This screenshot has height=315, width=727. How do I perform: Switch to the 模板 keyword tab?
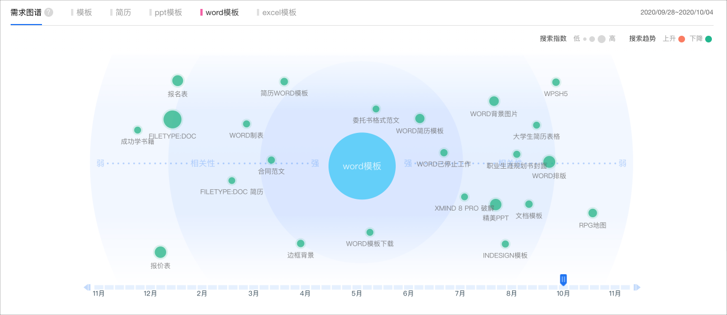tap(82, 12)
